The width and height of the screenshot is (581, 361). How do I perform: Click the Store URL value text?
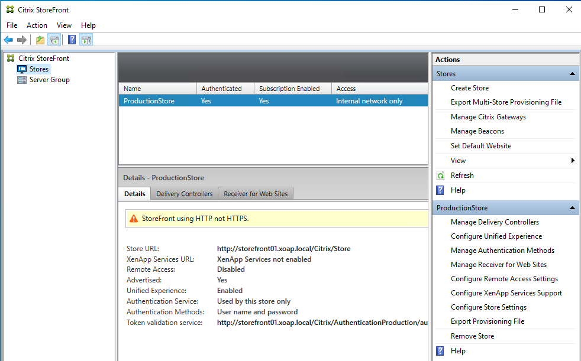[x=283, y=249]
